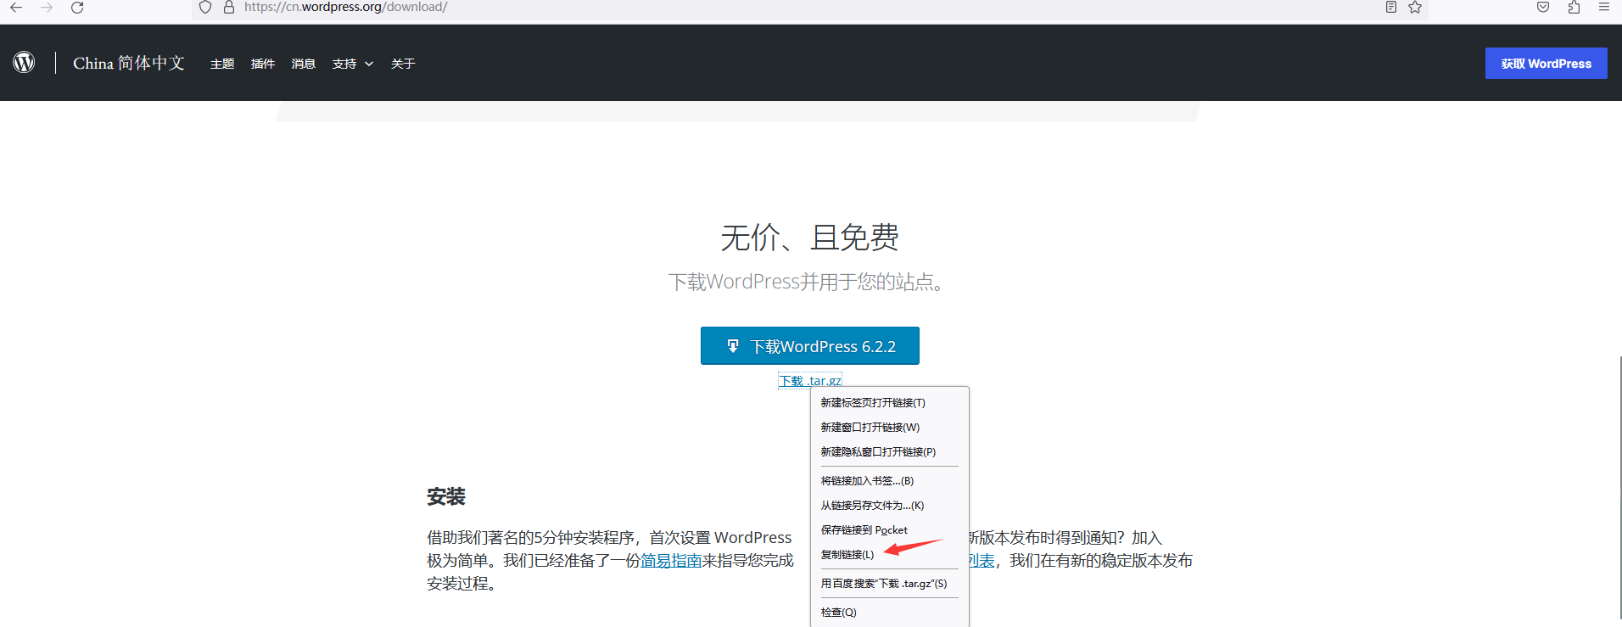Choose 用百度搜索"下载 .tar.gz"(S) menu entry
The image size is (1622, 627).
890,584
